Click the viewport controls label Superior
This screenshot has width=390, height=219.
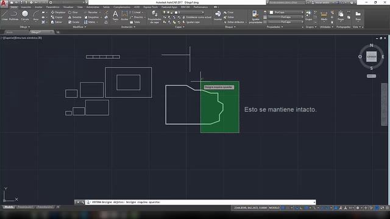10,38
